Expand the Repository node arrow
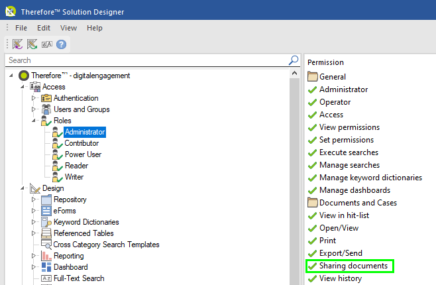 point(34,199)
